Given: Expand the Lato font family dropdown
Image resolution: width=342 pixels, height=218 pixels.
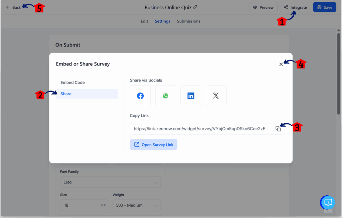Looking at the screenshot, I should [110, 182].
